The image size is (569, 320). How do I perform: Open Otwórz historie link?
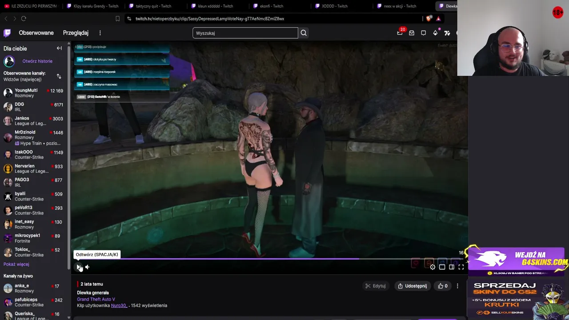coord(37,61)
